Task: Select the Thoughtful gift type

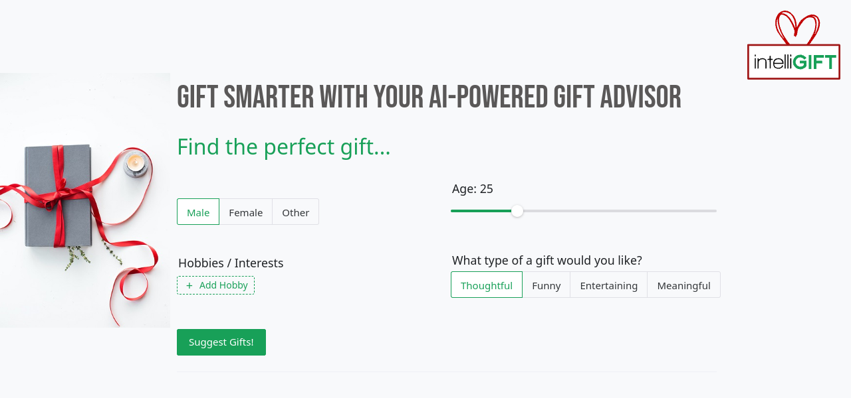Action: [x=487, y=285]
